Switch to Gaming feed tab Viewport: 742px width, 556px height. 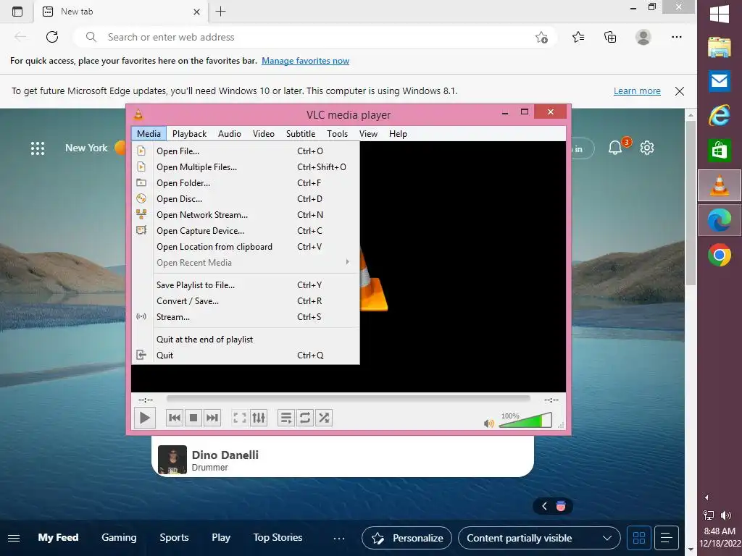(x=119, y=538)
